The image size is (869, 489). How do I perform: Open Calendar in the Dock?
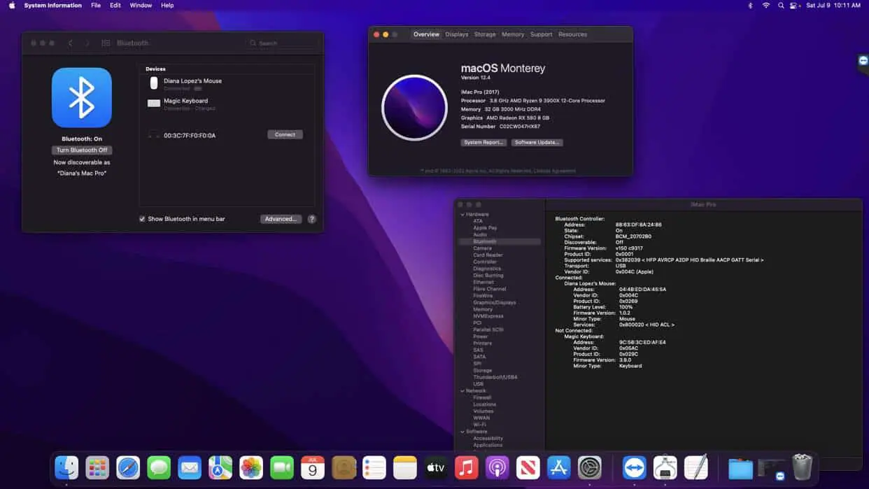pyautogui.click(x=313, y=467)
